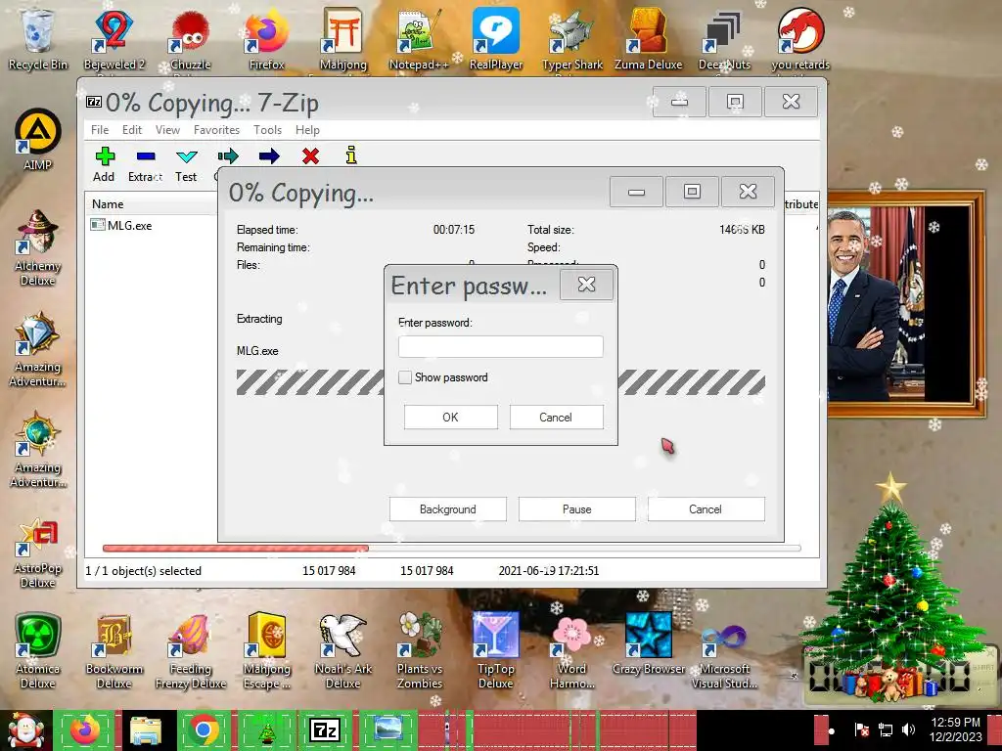Click the Test toolbar icon in 7-Zip
The height and width of the screenshot is (751, 1002).
click(x=186, y=164)
